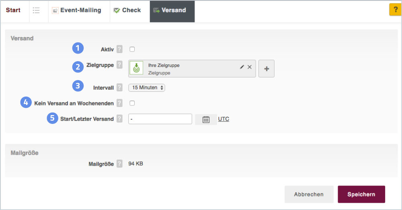The width and height of the screenshot is (402, 210).
Task: Show help for the Aktiv field
Action: (119, 49)
